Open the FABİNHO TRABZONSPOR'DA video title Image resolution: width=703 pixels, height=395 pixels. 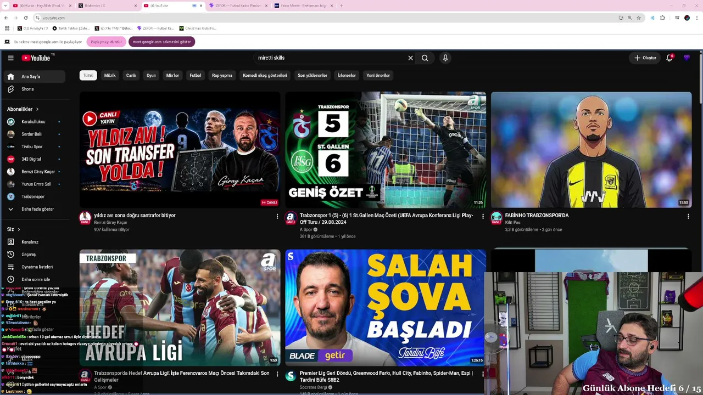pyautogui.click(x=537, y=216)
